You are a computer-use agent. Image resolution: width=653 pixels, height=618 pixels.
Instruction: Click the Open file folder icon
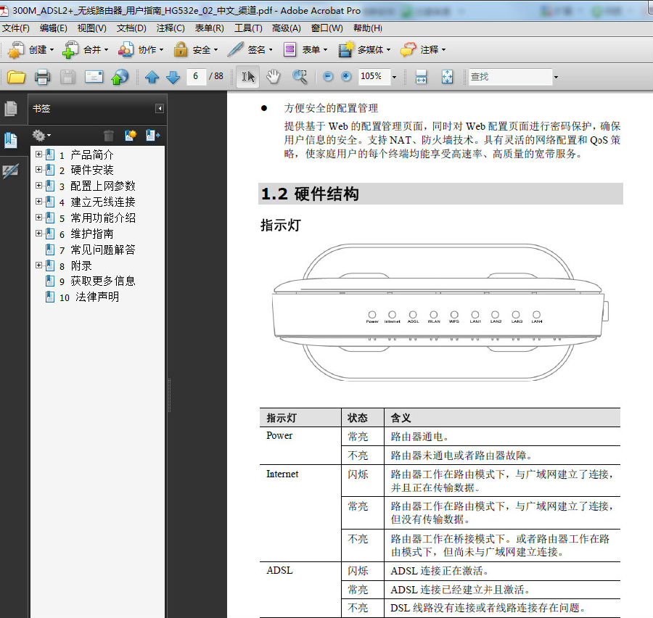pyautogui.click(x=16, y=77)
